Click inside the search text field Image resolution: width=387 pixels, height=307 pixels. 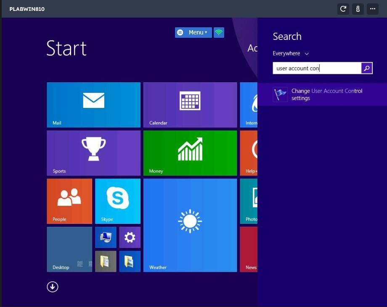coord(317,68)
